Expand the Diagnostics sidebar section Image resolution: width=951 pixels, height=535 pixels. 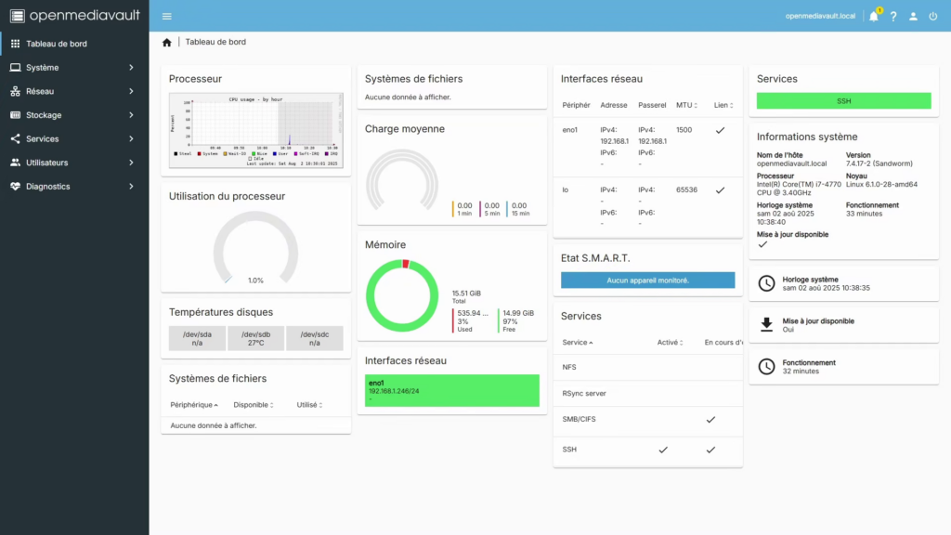(x=74, y=186)
